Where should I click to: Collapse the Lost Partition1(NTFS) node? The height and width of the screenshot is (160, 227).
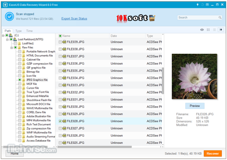pyautogui.click(x=7, y=39)
